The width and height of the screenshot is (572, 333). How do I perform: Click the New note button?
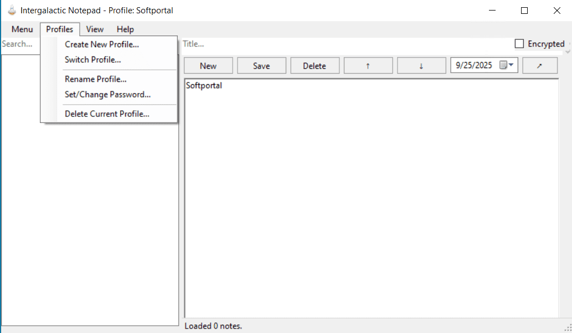(208, 66)
